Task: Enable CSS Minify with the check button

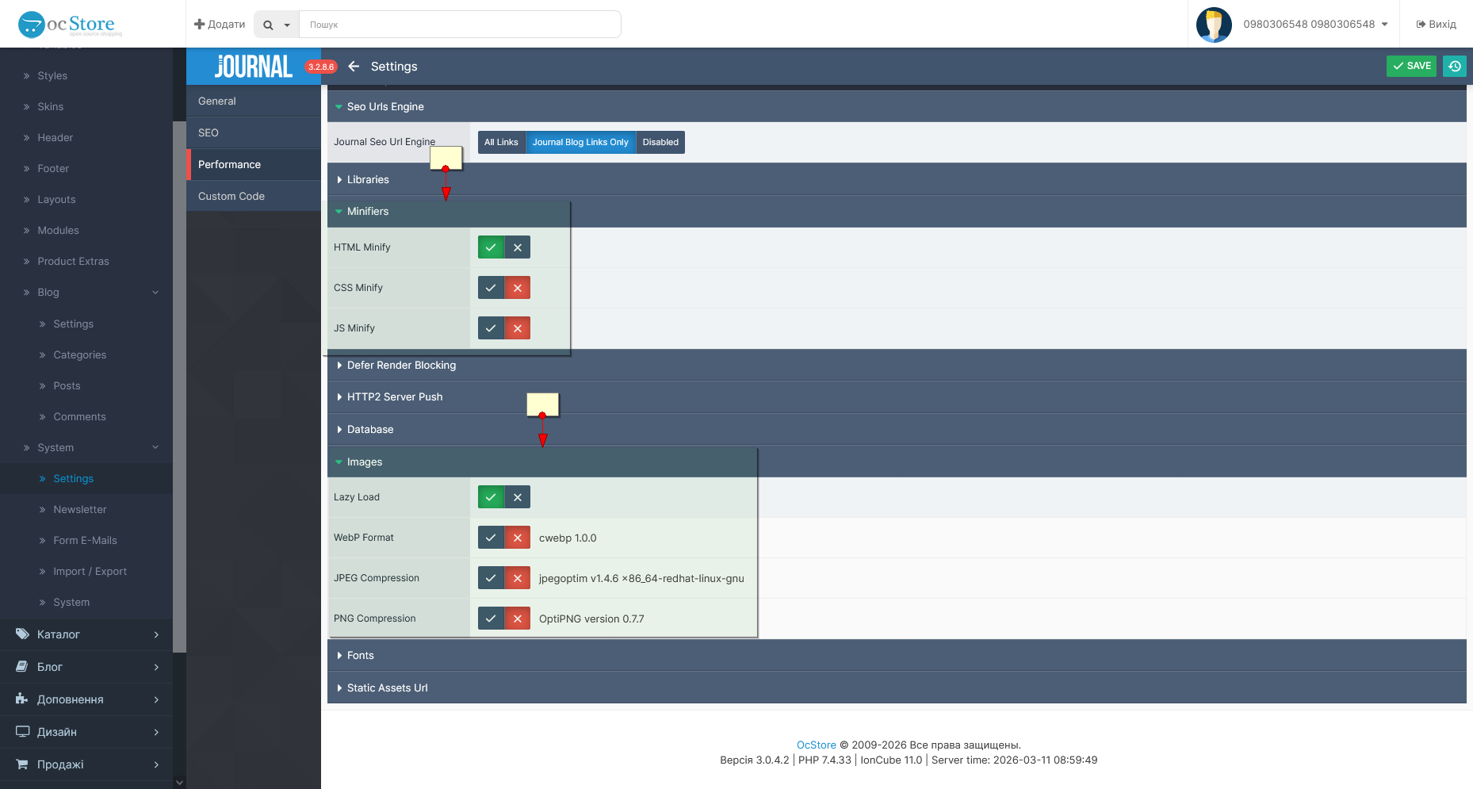Action: pos(491,288)
